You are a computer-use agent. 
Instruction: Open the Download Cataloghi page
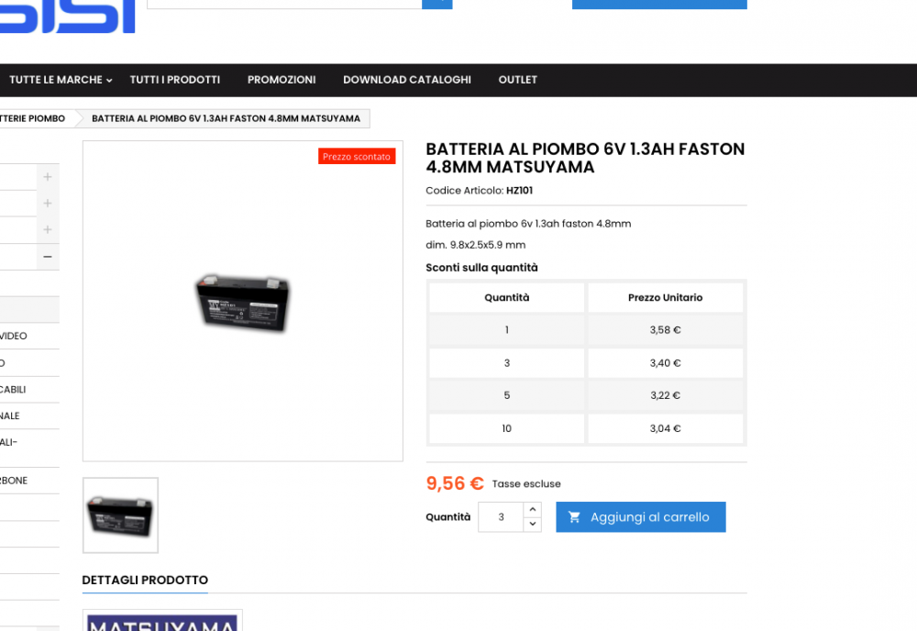pos(407,80)
